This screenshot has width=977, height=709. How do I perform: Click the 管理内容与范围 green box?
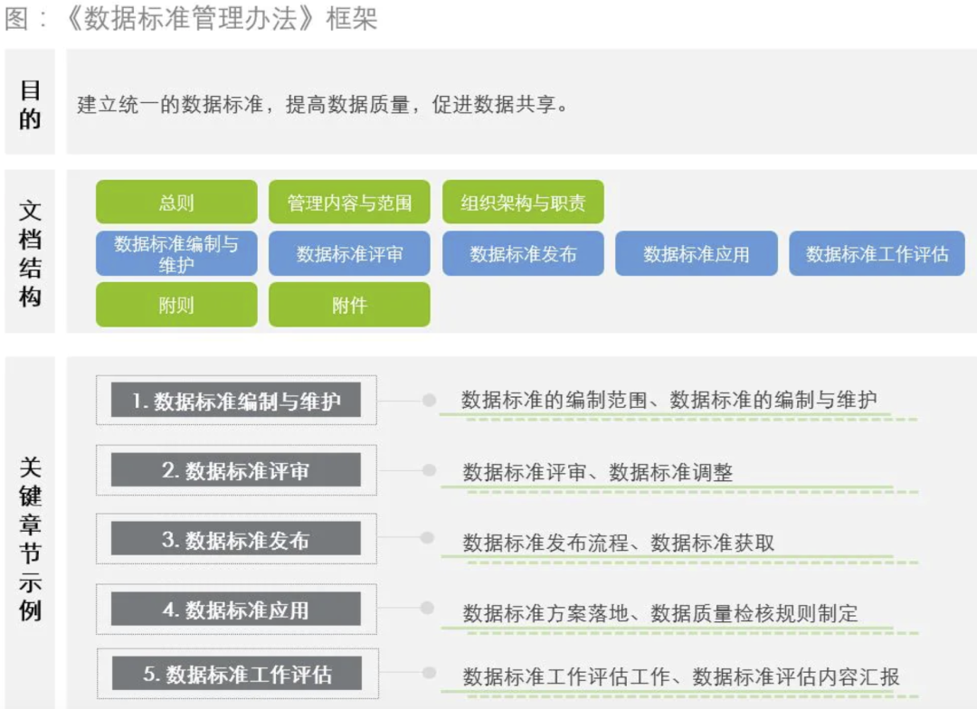tap(349, 202)
